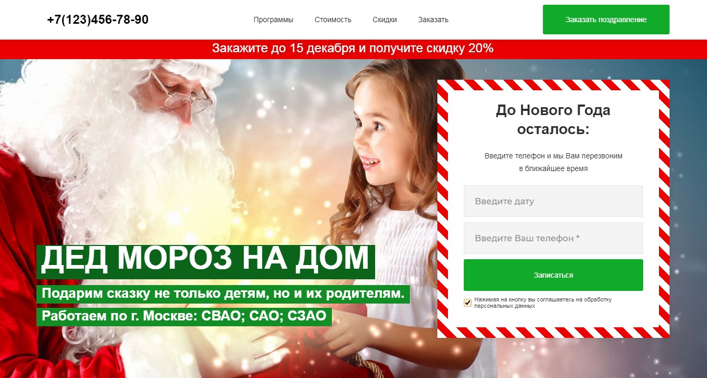Open the Программы menu item
The width and height of the screenshot is (707, 378).
273,20
